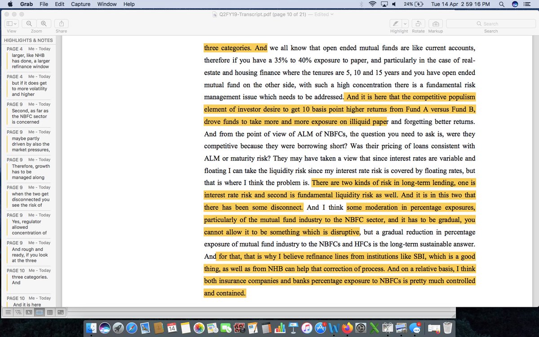This screenshot has width=539, height=337.
Task: Open the Wi-Fi status menu
Action: [x=372, y=4]
